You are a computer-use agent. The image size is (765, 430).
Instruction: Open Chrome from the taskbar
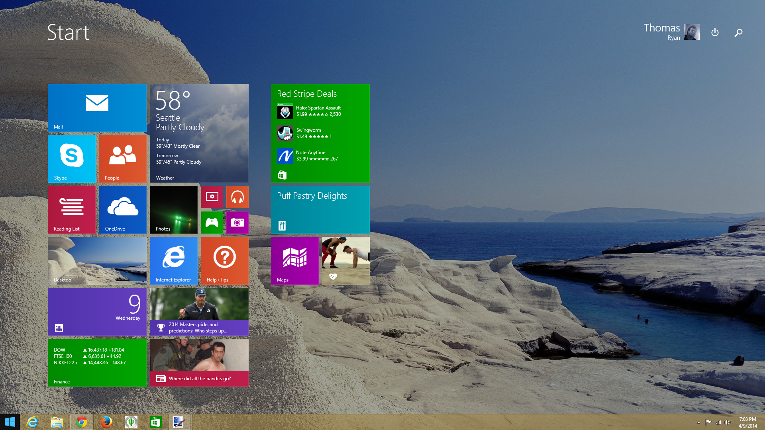click(x=82, y=422)
